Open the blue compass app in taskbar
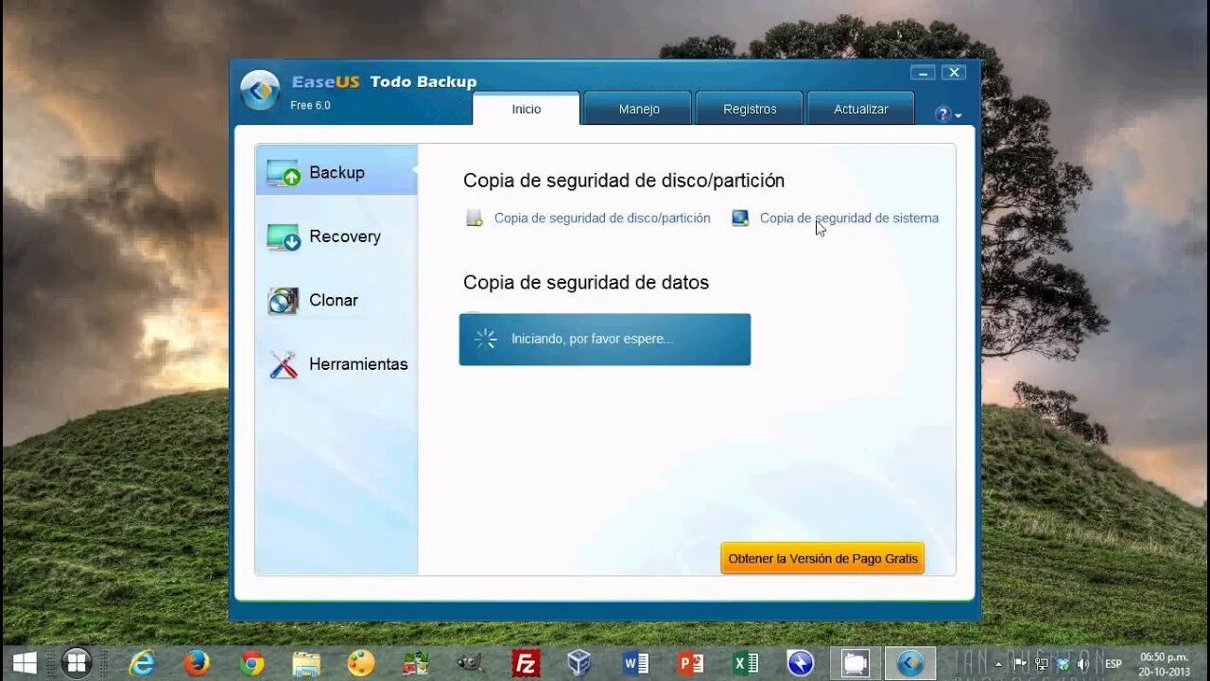The width and height of the screenshot is (1210, 681). pyautogui.click(x=801, y=663)
